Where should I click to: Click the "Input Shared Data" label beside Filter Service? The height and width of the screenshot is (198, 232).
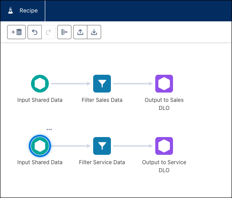point(40,162)
